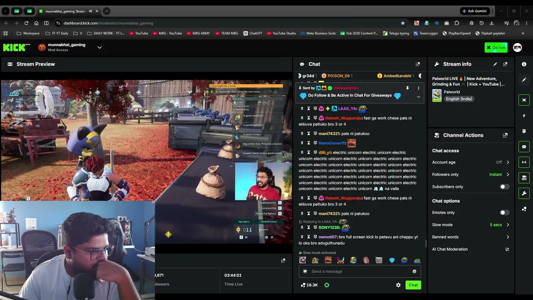Unpin the pinned chat message
The width and height of the screenshot is (533, 300).
407,88
